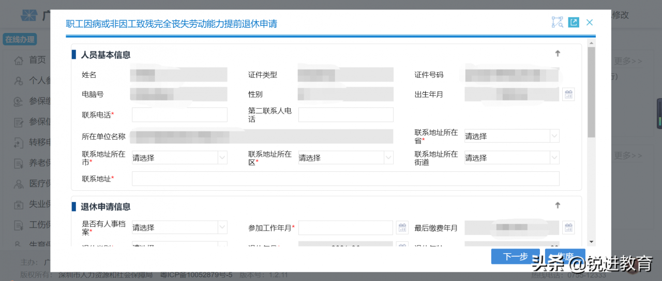Click the upper 更多>> link in background page

coord(628,61)
